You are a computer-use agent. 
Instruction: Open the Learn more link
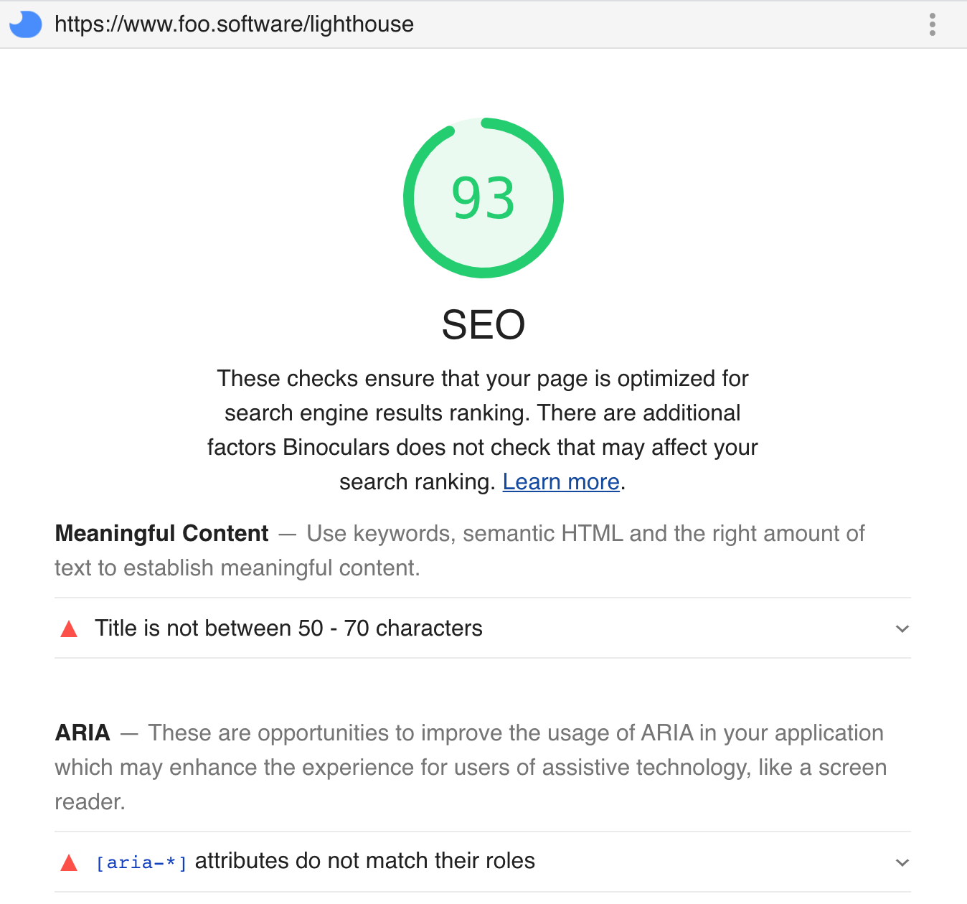point(561,481)
